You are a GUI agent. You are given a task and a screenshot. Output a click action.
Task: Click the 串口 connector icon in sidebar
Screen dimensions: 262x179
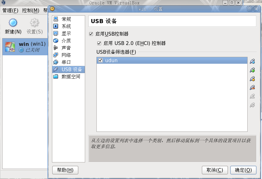click(x=56, y=62)
